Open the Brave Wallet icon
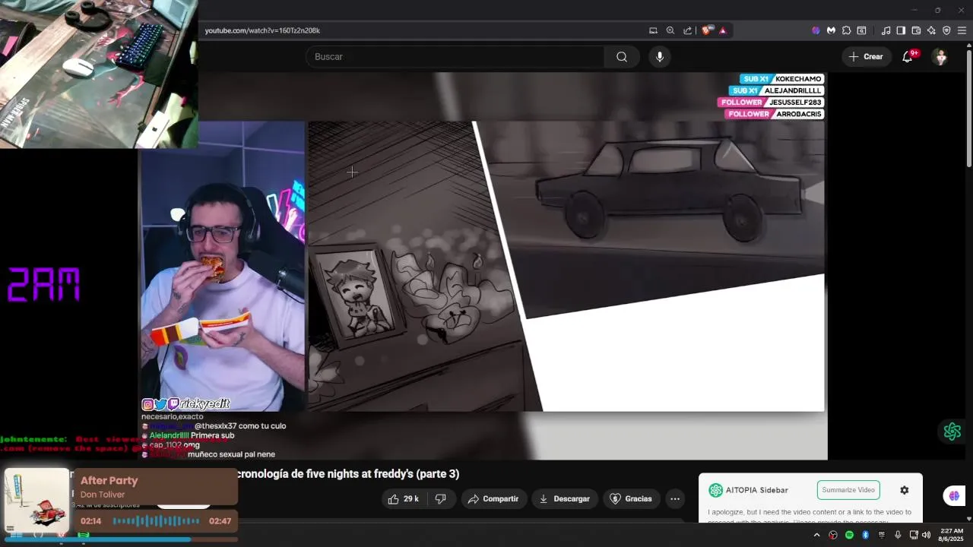 [x=916, y=30]
